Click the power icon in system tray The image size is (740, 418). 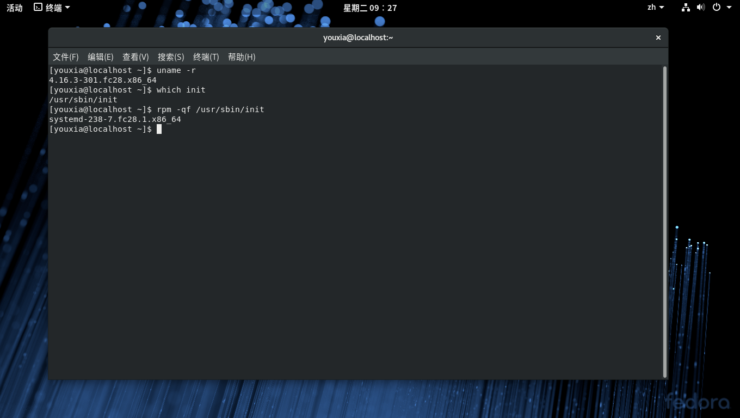[717, 8]
